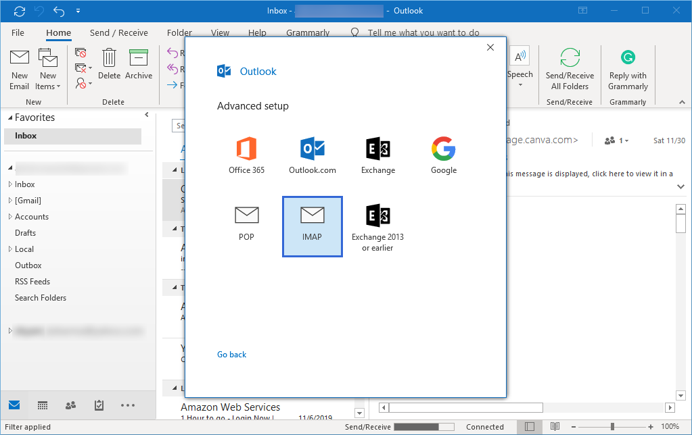692x435 pixels.
Task: Expand the message header
Action: pyautogui.click(x=681, y=186)
